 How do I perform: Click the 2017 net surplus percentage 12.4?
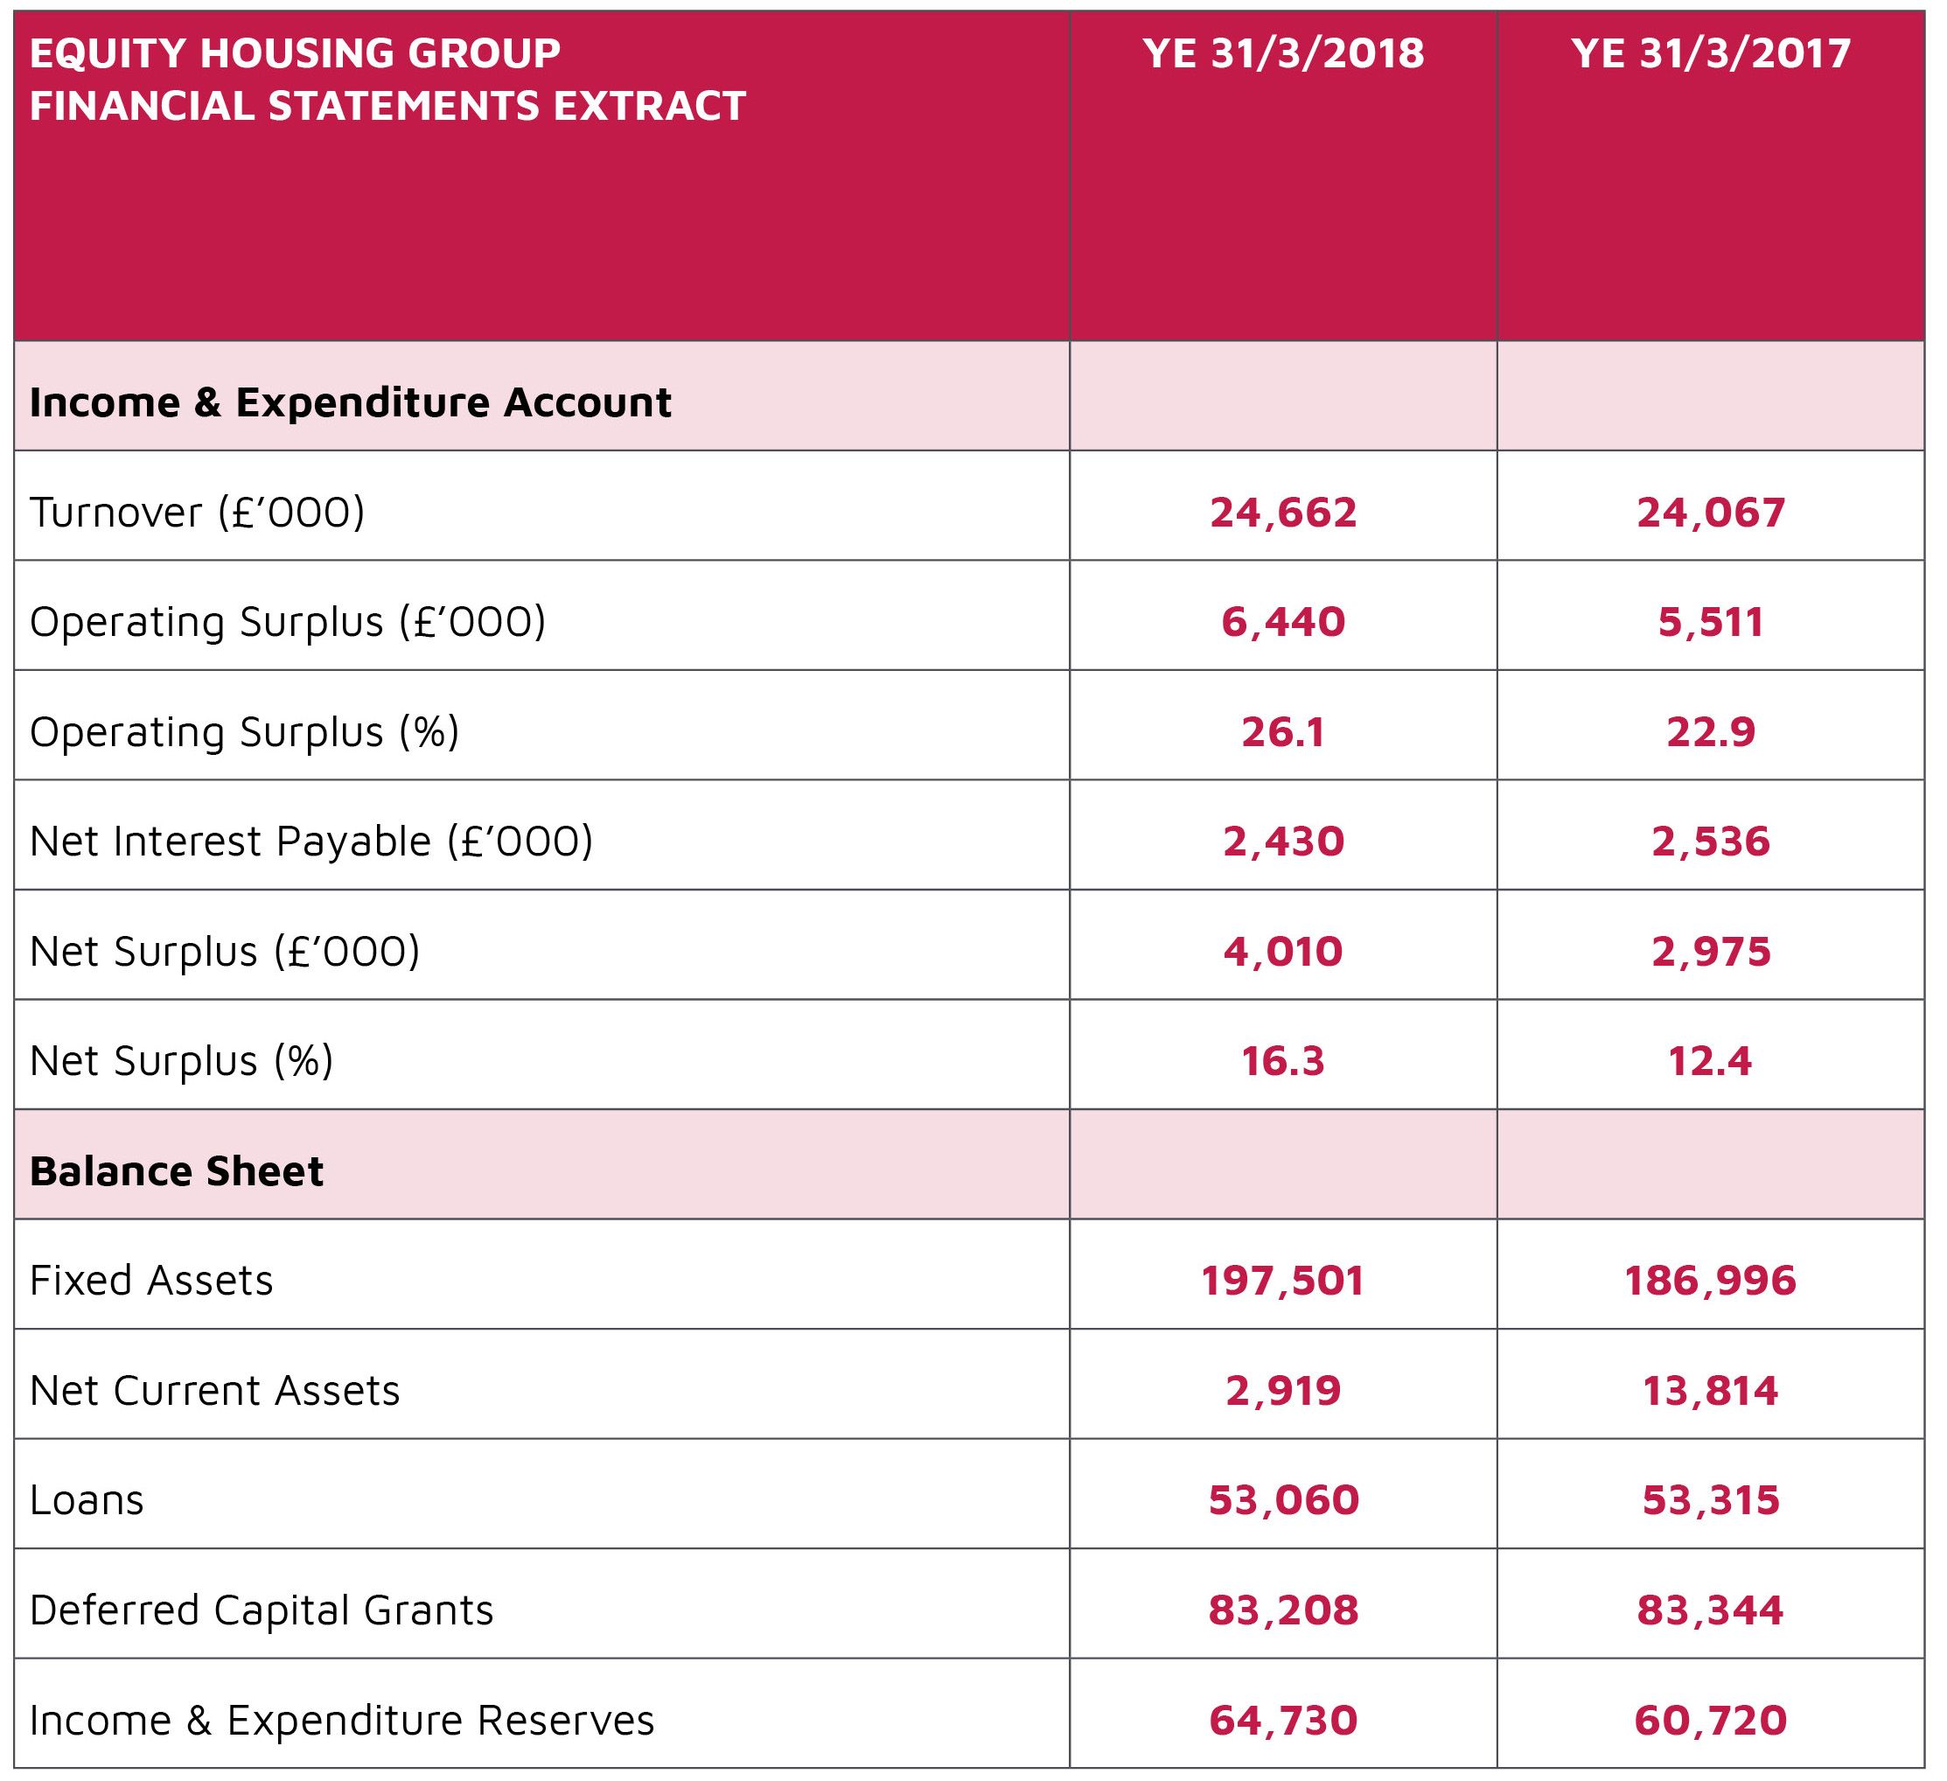click(x=1710, y=1061)
